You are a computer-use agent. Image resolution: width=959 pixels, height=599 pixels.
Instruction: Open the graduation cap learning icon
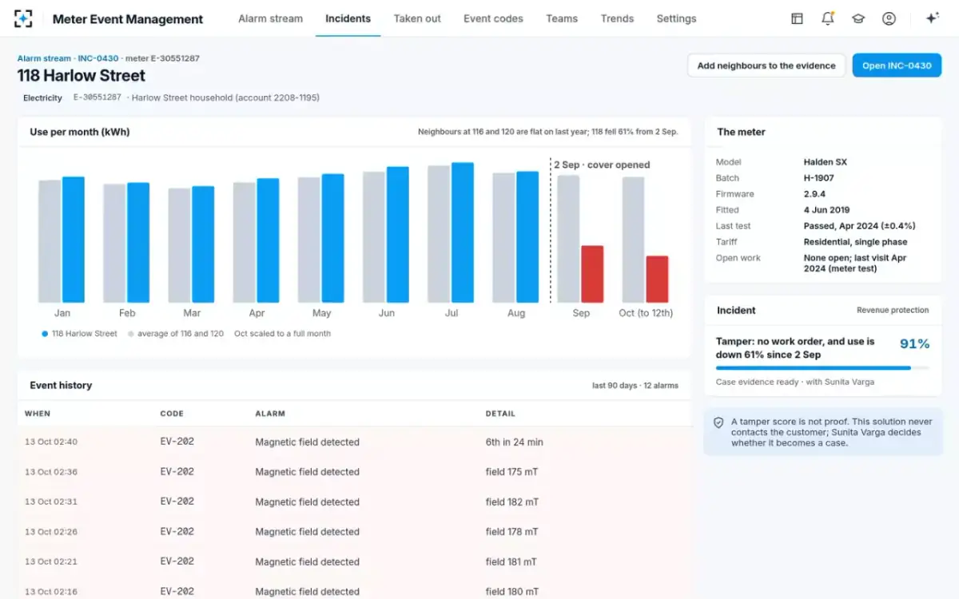[858, 18]
